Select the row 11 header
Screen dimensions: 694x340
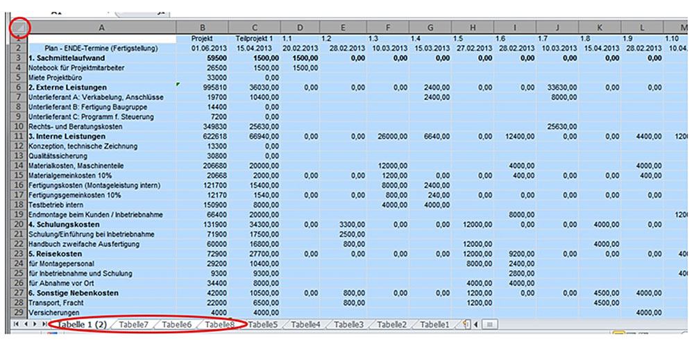(19, 137)
